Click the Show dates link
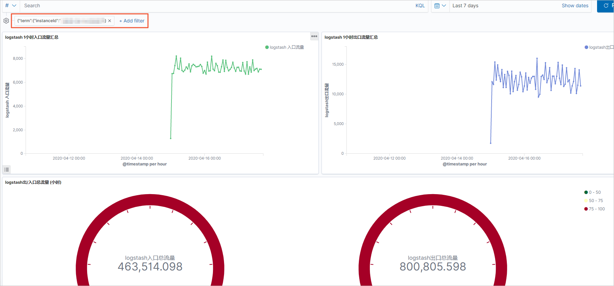Image resolution: width=614 pixels, height=286 pixels. click(x=575, y=6)
